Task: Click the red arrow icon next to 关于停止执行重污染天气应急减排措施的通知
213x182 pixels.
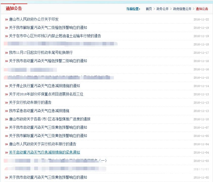Action: 6,86
